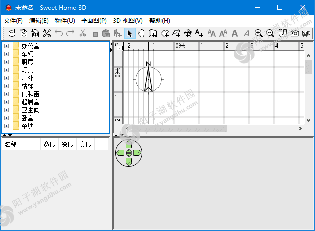Screen dimensions: 315x231
Task: Click the plan horizontal scrollbar thumb
Action: (180, 128)
